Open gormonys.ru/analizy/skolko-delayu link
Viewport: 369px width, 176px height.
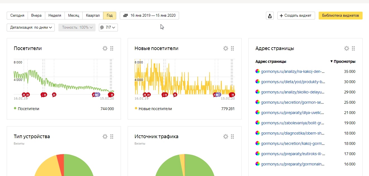(x=293, y=92)
